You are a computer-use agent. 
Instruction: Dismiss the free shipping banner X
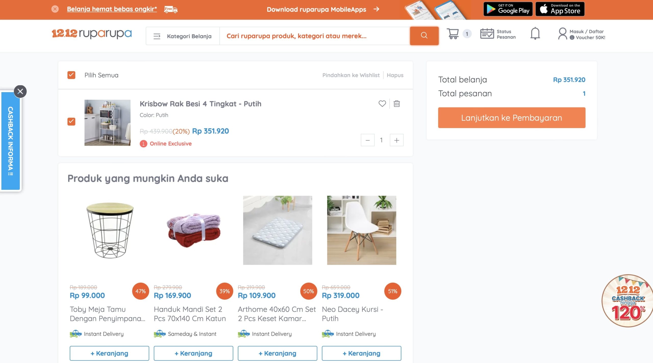(55, 9)
